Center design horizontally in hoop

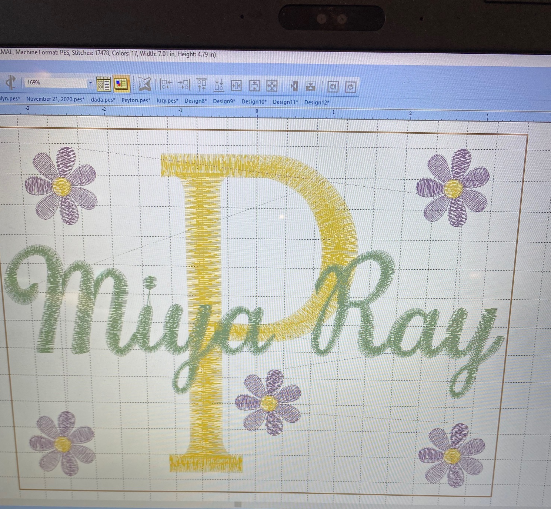pyautogui.click(x=237, y=86)
